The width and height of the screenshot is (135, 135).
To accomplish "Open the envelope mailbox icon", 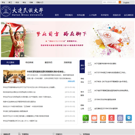I will [94, 118].
